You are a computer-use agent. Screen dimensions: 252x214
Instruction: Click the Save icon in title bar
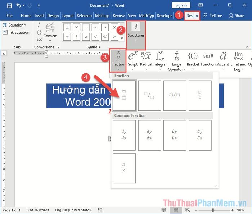pos(9,5)
